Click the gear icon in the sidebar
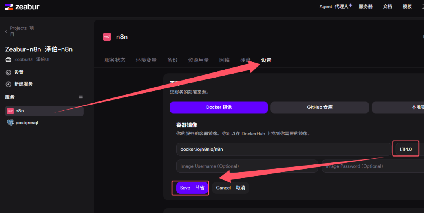Screen dimensions: 424x213 pyautogui.click(x=8, y=72)
